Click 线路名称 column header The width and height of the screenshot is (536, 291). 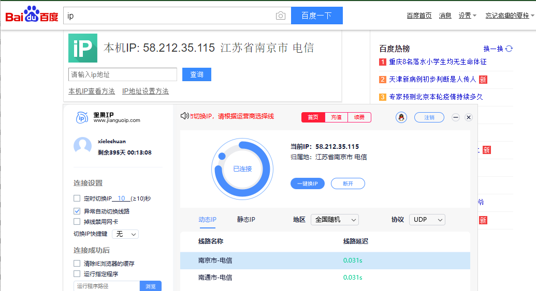211,241
